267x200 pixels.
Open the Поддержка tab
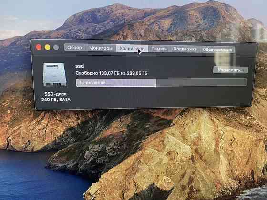click(185, 49)
